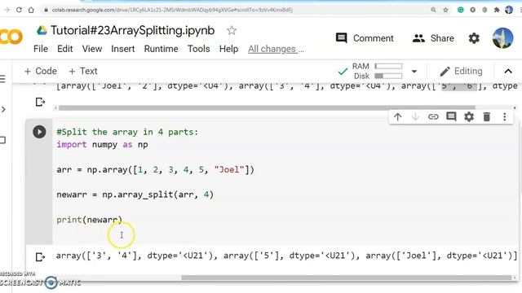522x293 pixels.
Task: Reload the browser page
Action: click(x=19, y=10)
